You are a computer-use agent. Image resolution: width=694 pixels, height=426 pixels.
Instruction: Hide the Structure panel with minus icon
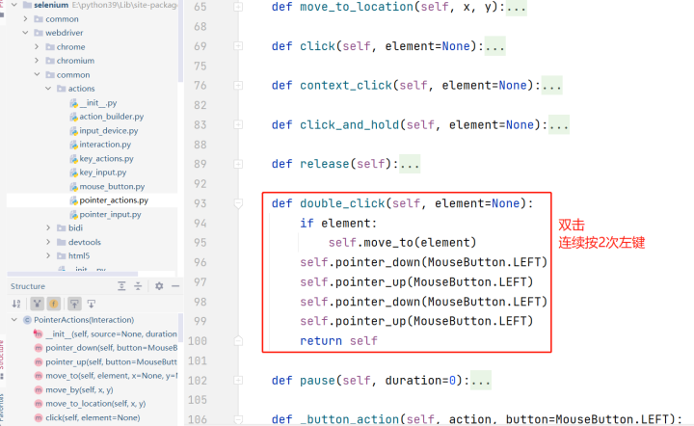(175, 286)
